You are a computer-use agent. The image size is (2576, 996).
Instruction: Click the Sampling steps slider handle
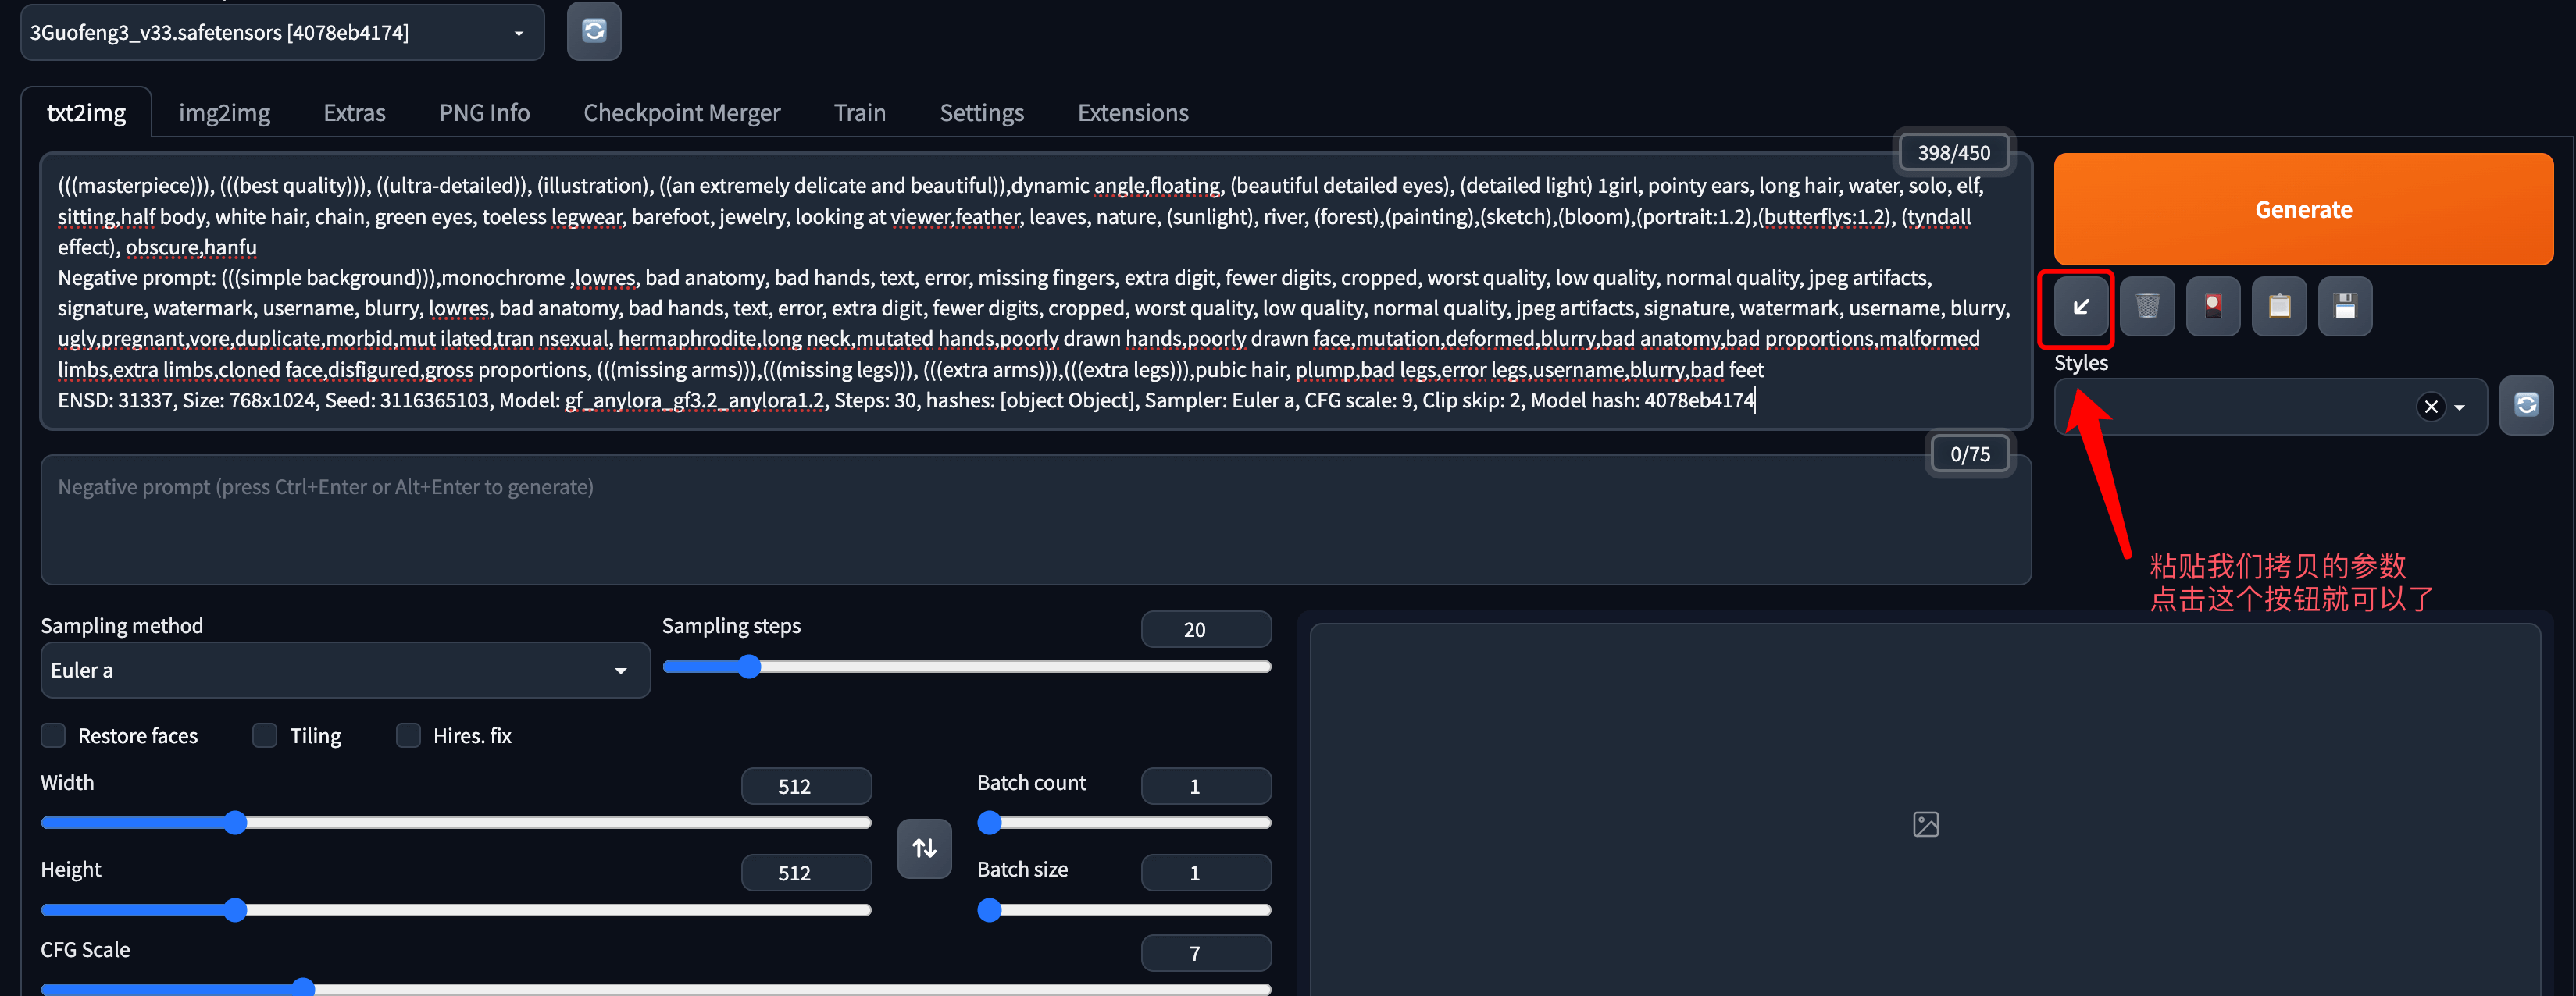749,667
